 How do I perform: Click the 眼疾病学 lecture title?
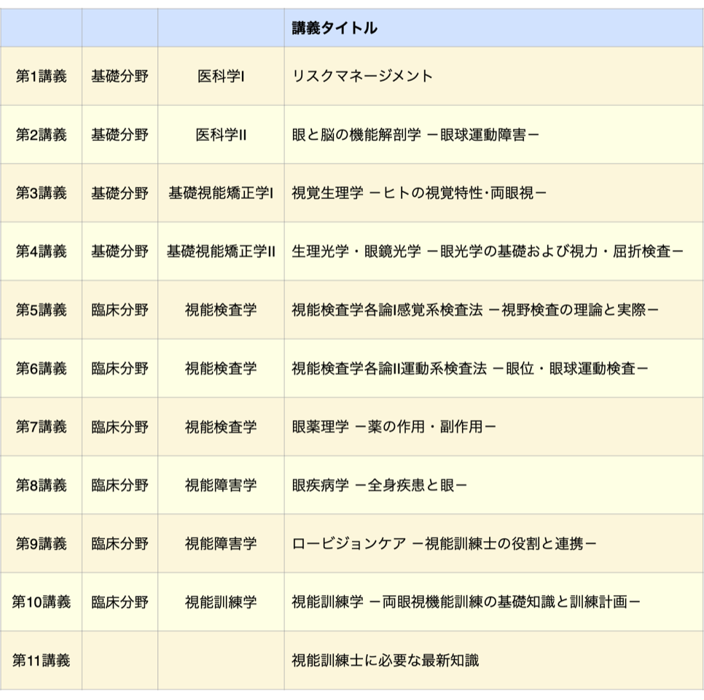[x=379, y=485]
